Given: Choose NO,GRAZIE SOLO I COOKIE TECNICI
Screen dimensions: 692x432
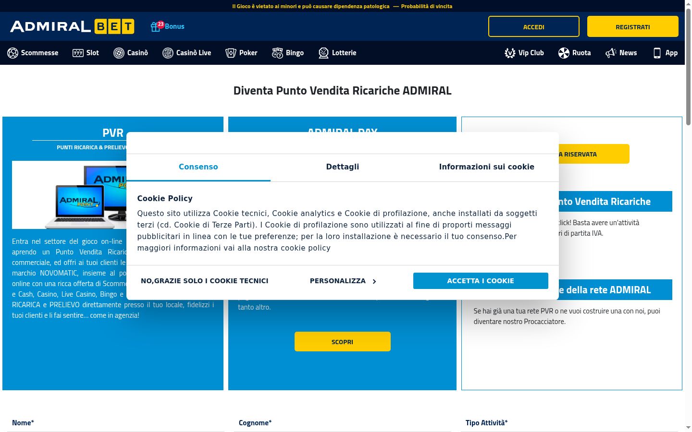Looking at the screenshot, I should (205, 281).
